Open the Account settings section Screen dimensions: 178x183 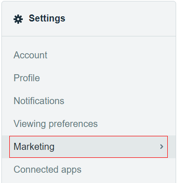tap(30, 55)
